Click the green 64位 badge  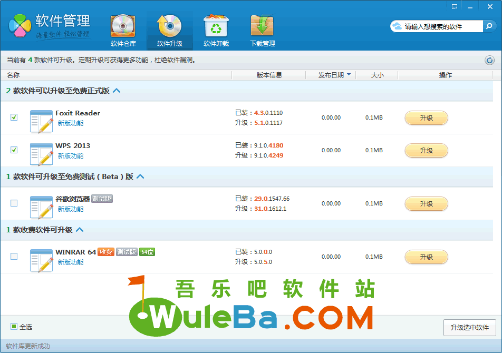click(147, 252)
